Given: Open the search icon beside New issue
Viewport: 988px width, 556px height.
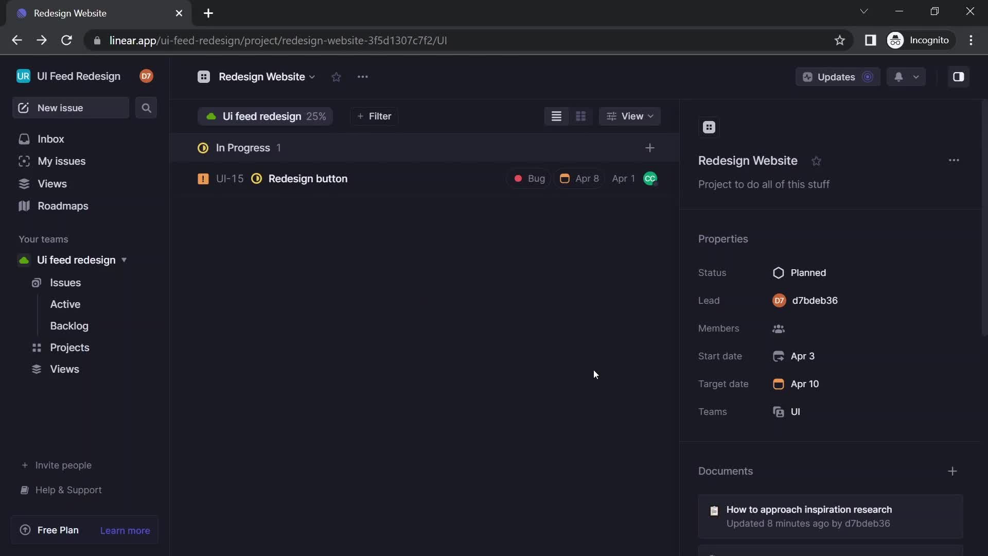Looking at the screenshot, I should 146,108.
